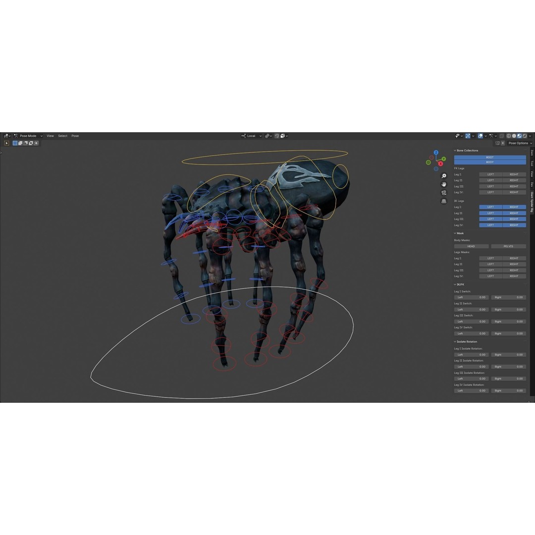This screenshot has width=535, height=535.
Task: Toggle the camera view icon
Action: coord(443,193)
